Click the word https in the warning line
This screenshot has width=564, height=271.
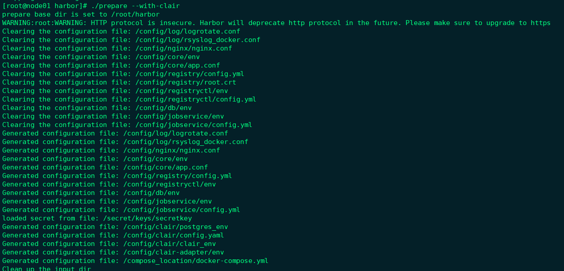[541, 23]
